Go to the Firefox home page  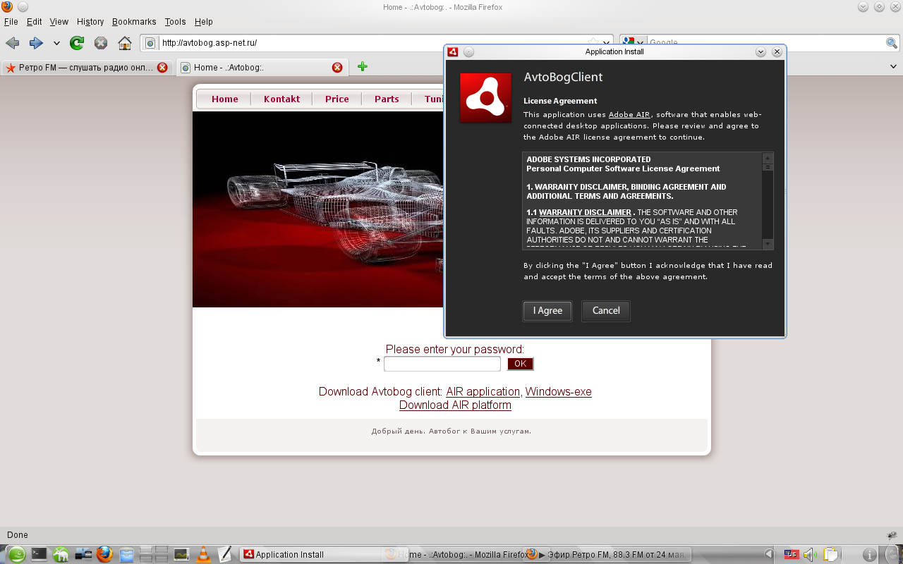pyautogui.click(x=125, y=43)
